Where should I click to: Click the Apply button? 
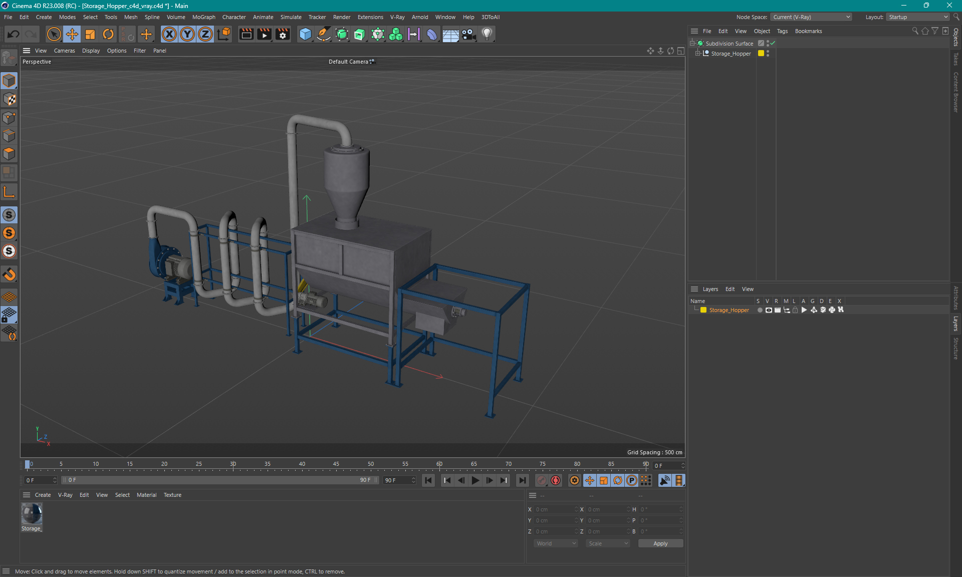pyautogui.click(x=660, y=543)
